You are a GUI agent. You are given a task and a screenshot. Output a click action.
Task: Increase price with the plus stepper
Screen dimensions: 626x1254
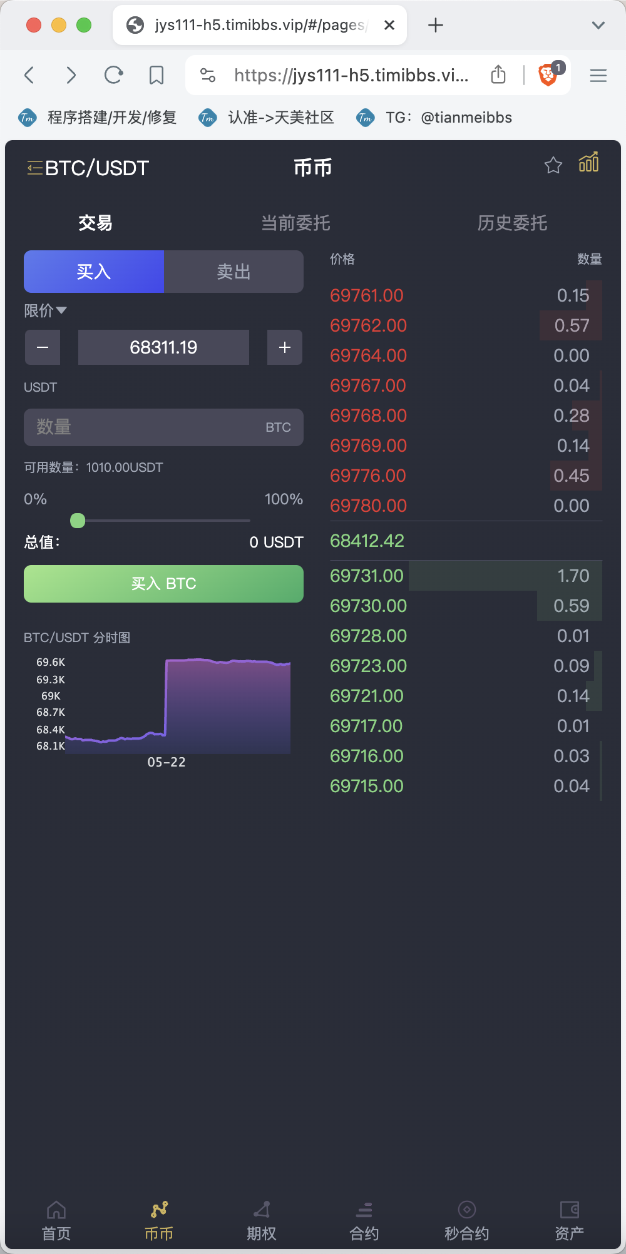click(285, 347)
